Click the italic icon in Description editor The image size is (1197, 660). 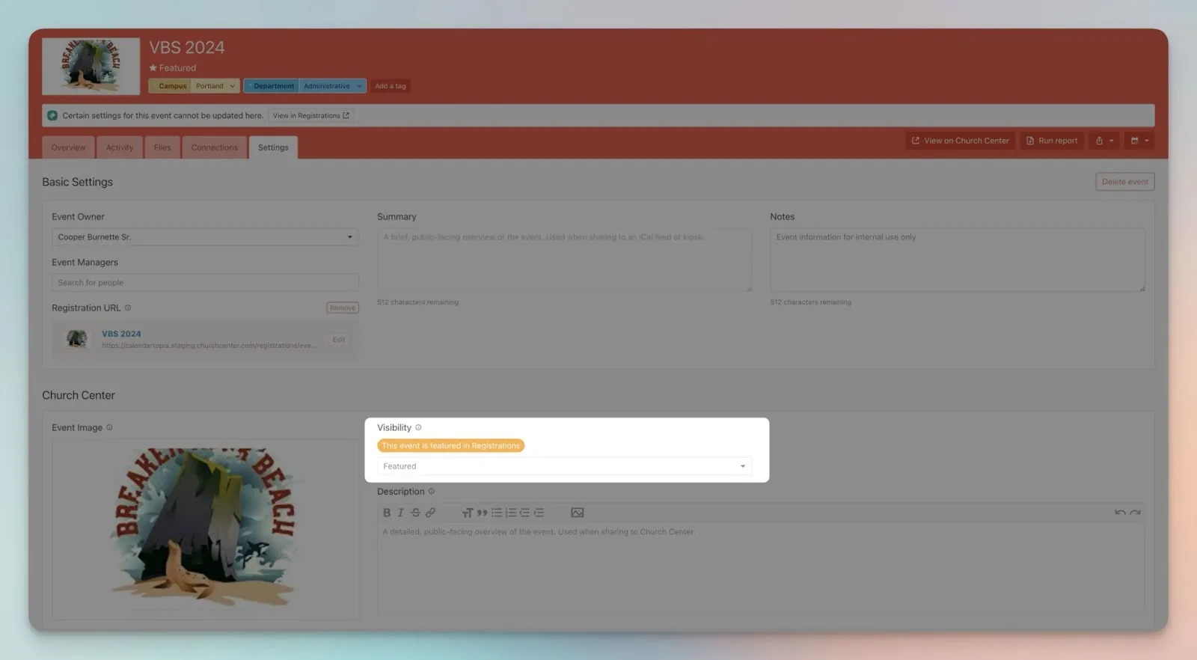(x=401, y=513)
